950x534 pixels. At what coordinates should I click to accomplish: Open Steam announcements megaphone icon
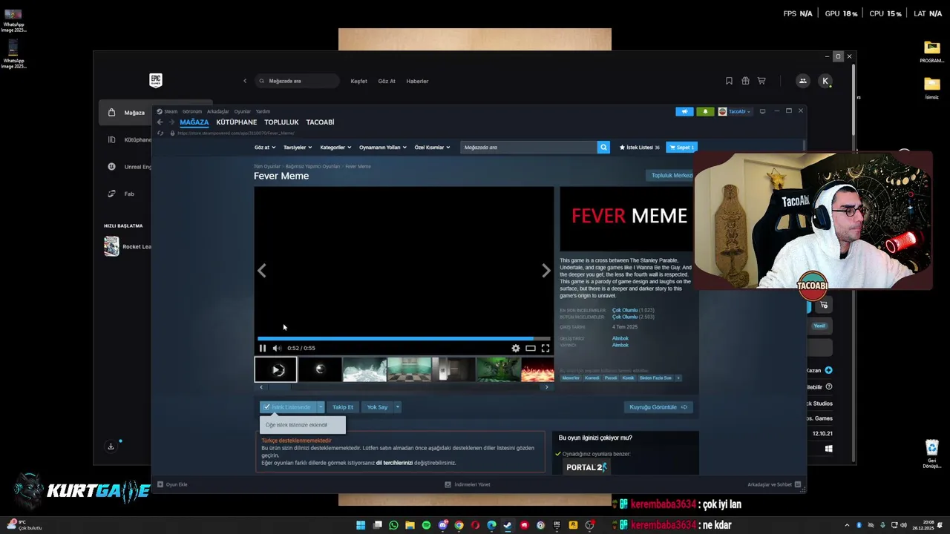684,111
